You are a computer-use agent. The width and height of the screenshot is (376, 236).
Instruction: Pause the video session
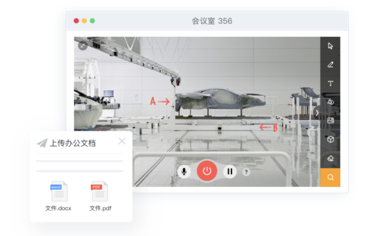(229, 171)
